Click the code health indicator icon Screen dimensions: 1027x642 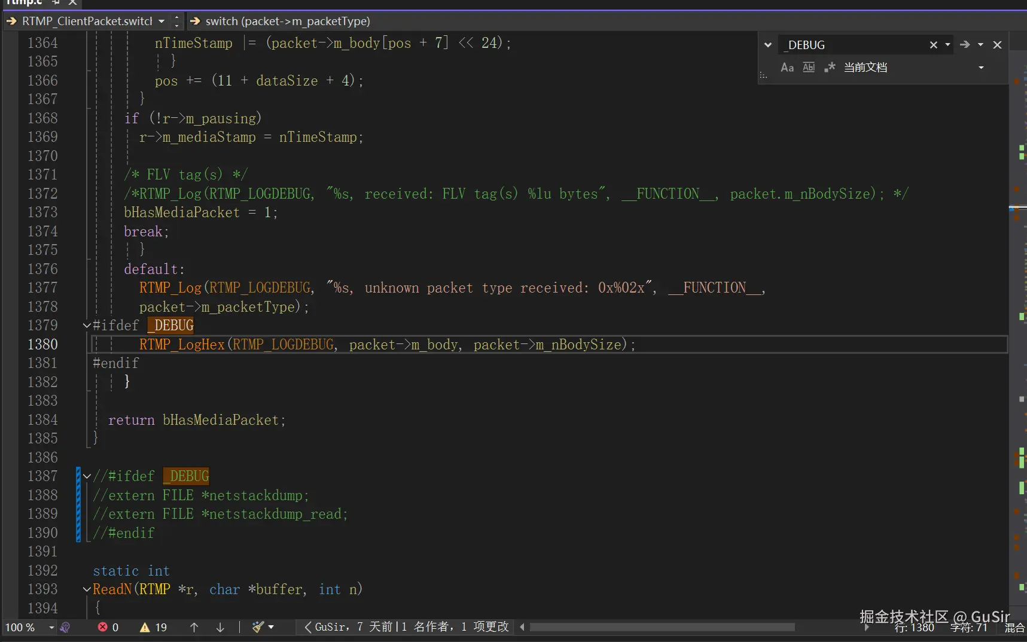pos(65,627)
